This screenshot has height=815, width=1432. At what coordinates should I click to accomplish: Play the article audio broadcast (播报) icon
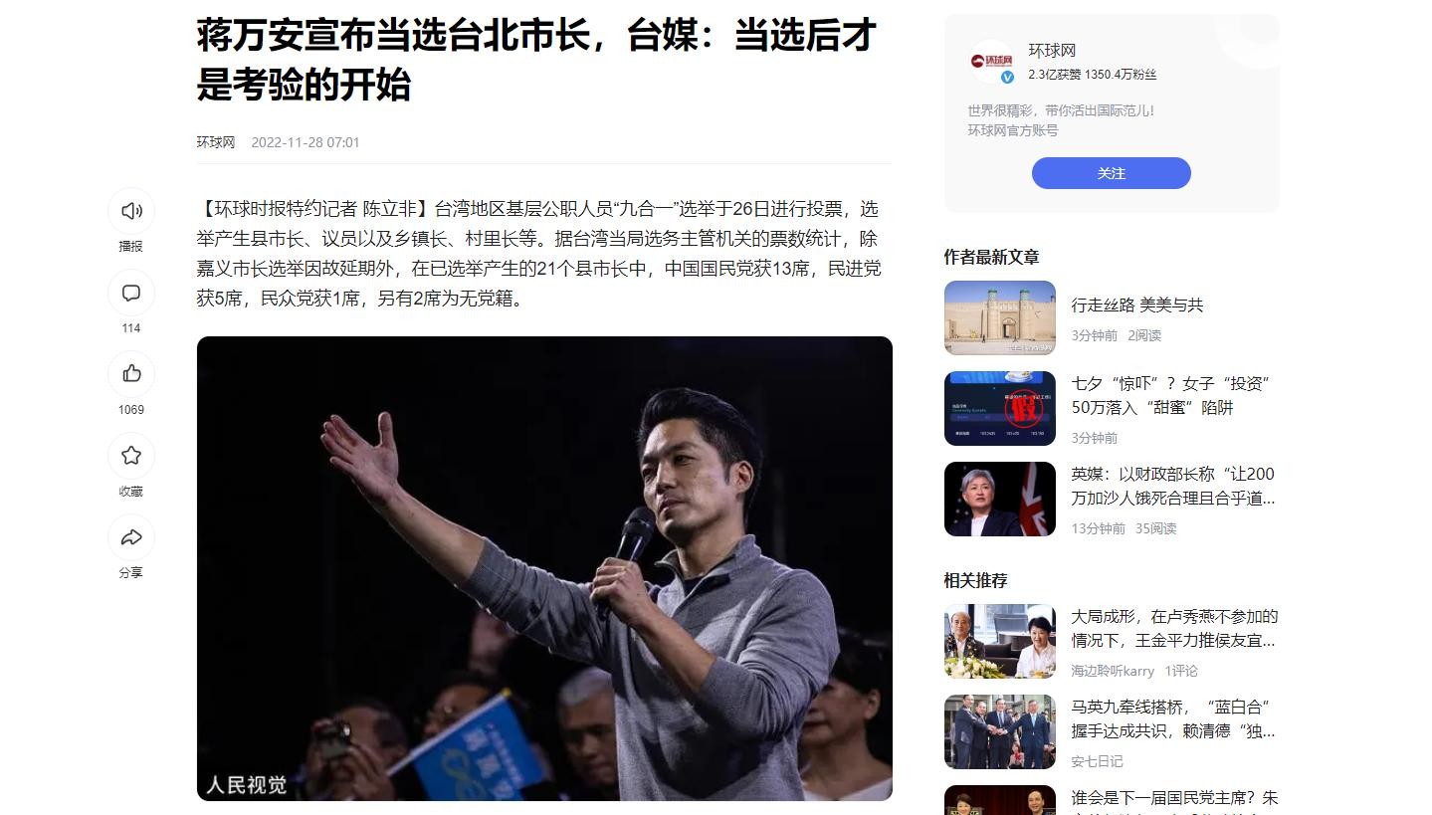tap(131, 211)
